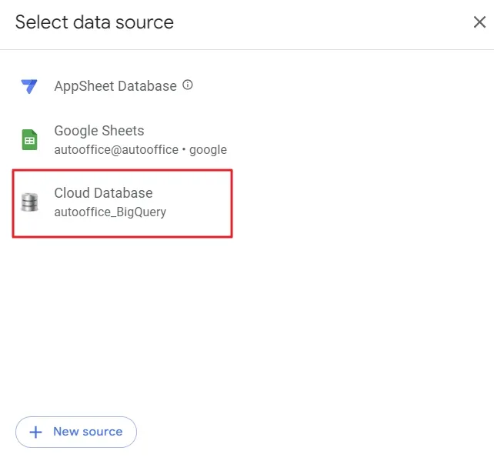Click the info icon beside AppSheet Database
Image resolution: width=494 pixels, height=464 pixels.
coord(188,85)
